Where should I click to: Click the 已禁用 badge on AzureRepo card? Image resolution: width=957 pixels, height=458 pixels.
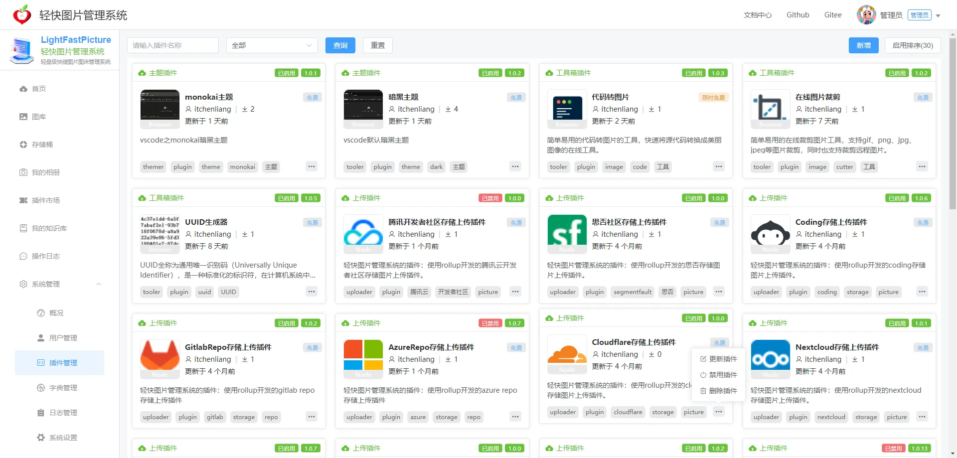(490, 323)
